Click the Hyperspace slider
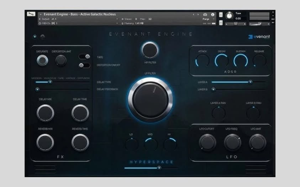Viewport: 300px width, 187px height. click(x=149, y=168)
